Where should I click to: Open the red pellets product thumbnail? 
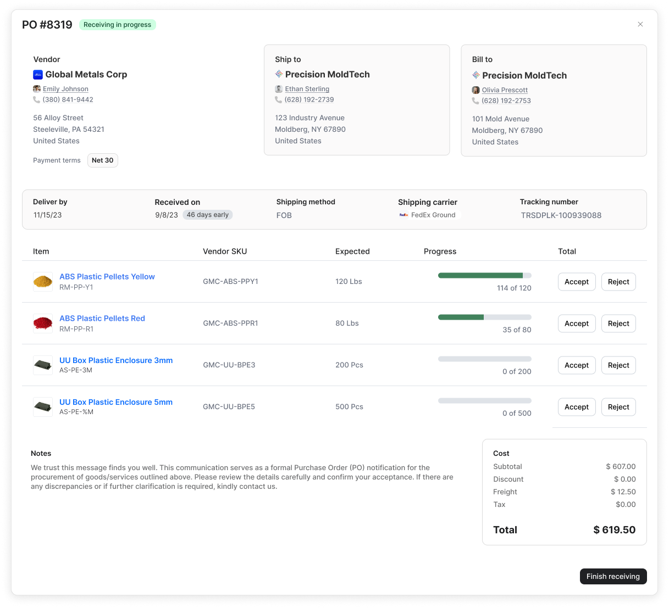[x=43, y=323]
